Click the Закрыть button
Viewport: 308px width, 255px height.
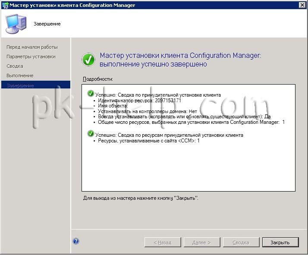point(280,242)
